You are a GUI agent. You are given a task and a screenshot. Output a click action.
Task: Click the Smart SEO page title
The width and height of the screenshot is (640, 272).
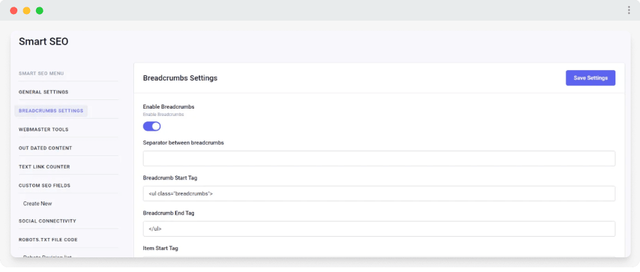43,42
